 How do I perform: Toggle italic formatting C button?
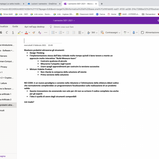click(x=7, y=32)
